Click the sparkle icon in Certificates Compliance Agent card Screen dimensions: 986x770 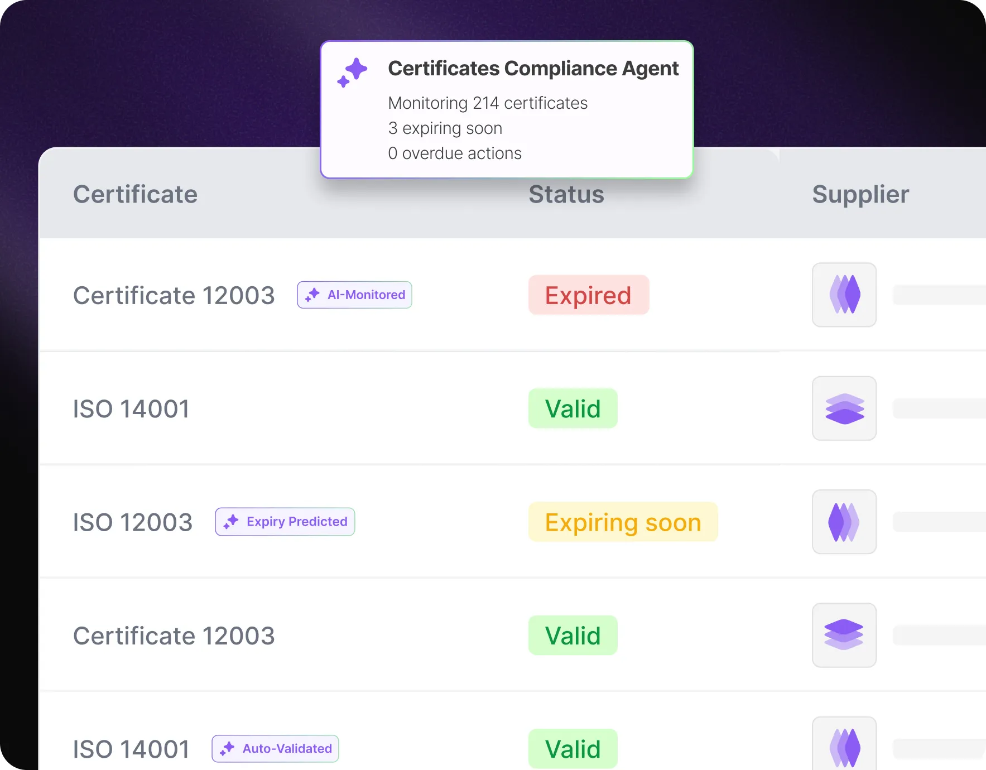pyautogui.click(x=352, y=73)
